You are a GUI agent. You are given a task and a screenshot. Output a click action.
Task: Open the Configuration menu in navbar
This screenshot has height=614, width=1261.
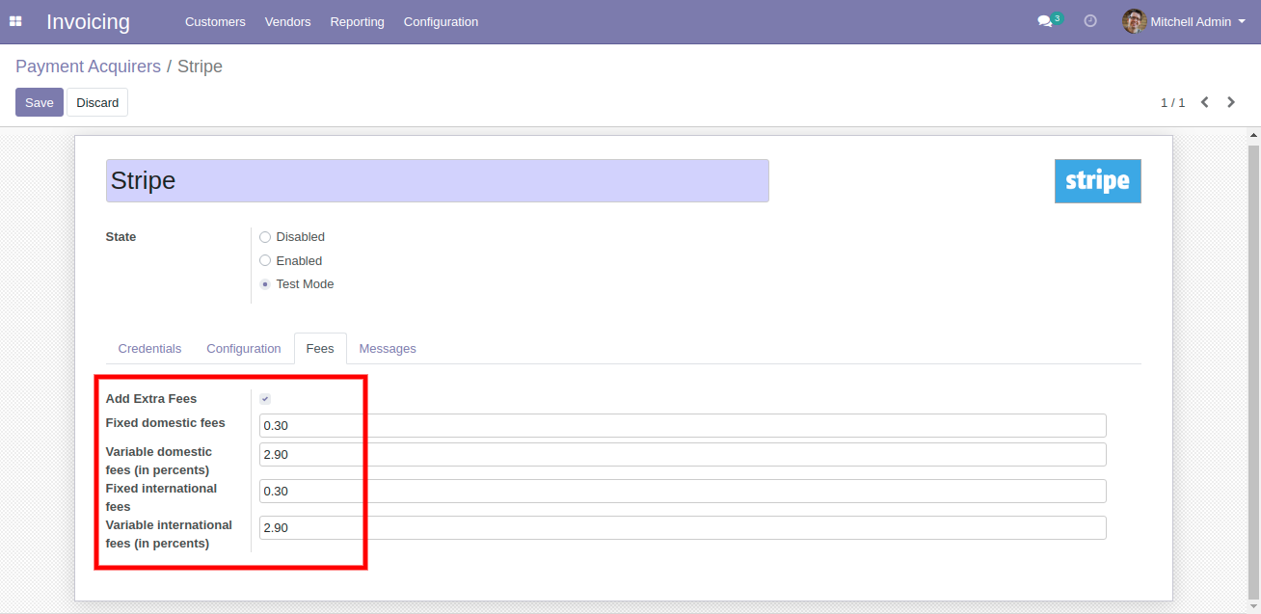point(441,21)
